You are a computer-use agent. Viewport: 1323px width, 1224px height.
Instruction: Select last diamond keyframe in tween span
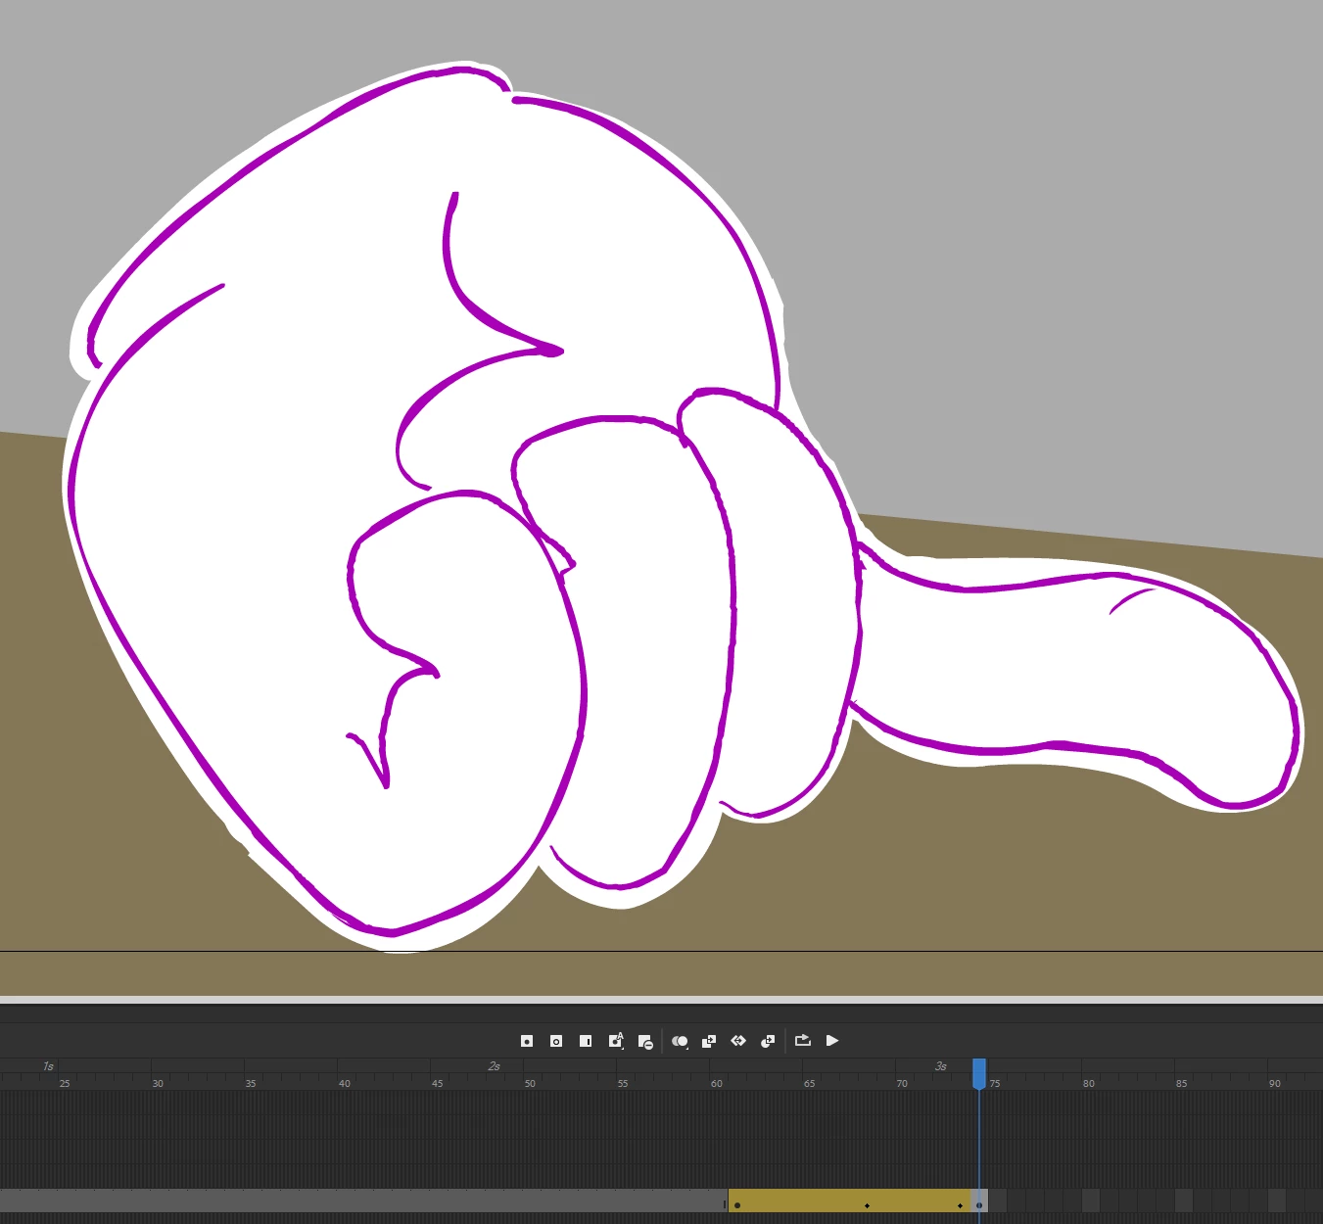tap(961, 1205)
